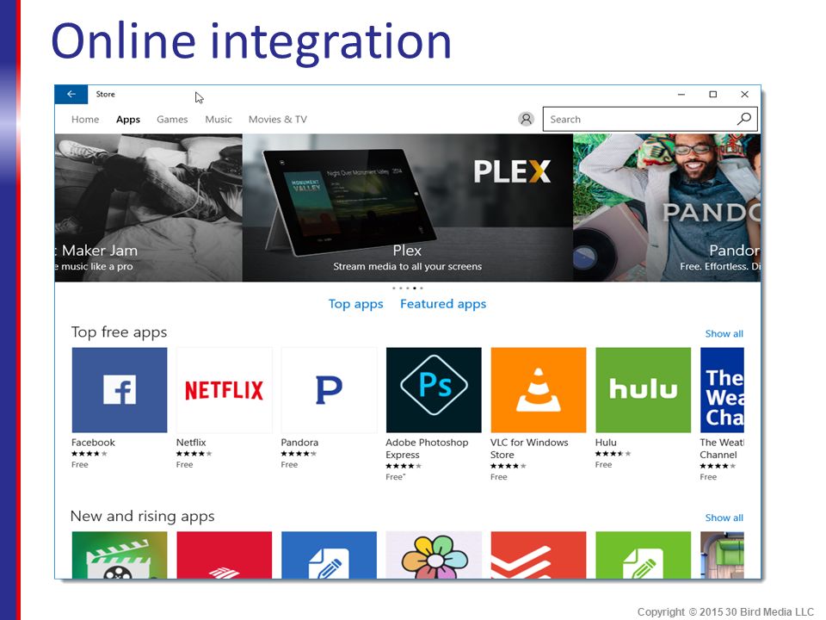826x620 pixels.
Task: Open the Movies & TV tab
Action: (x=278, y=119)
